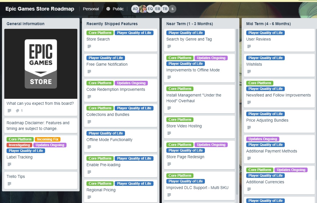Open the Store Video Hosting card
This screenshot has width=317, height=203.
pos(184,126)
